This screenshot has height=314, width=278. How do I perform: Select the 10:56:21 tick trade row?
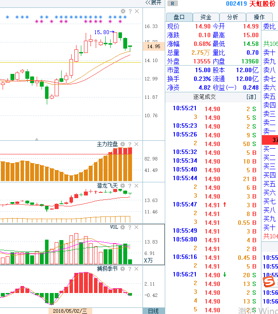(214, 275)
